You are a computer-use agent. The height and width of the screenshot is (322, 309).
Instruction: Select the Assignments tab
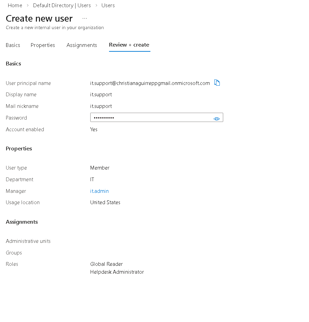tap(82, 45)
